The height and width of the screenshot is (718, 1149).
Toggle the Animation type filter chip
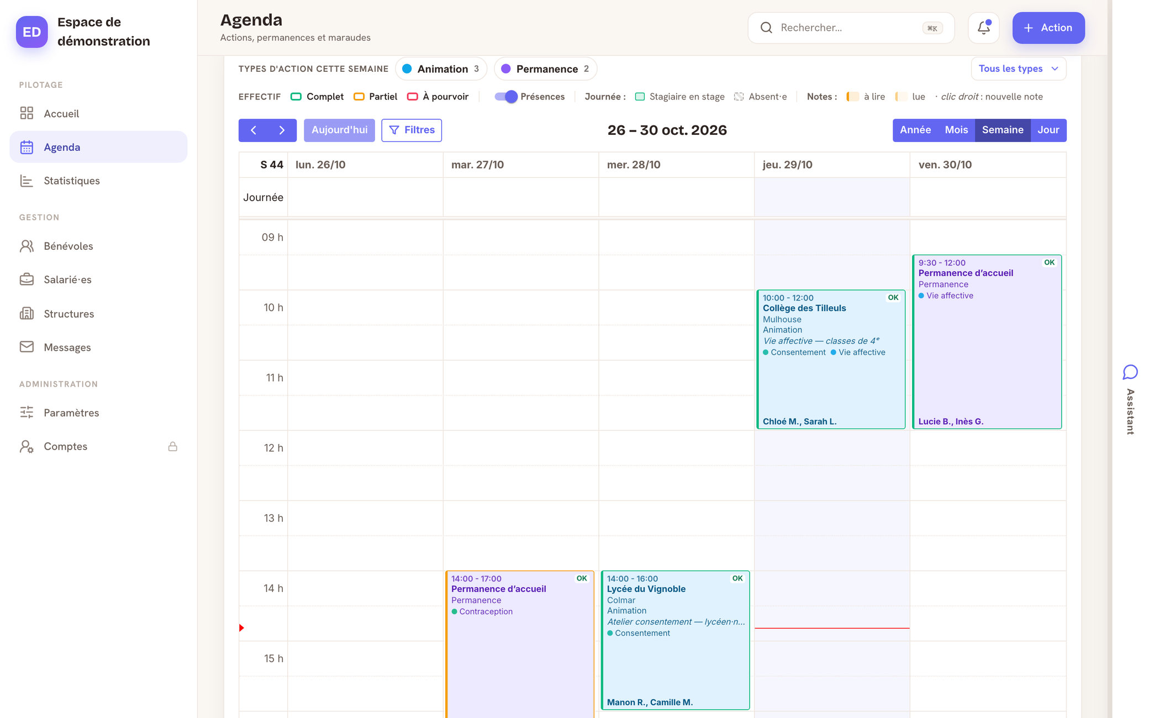441,69
